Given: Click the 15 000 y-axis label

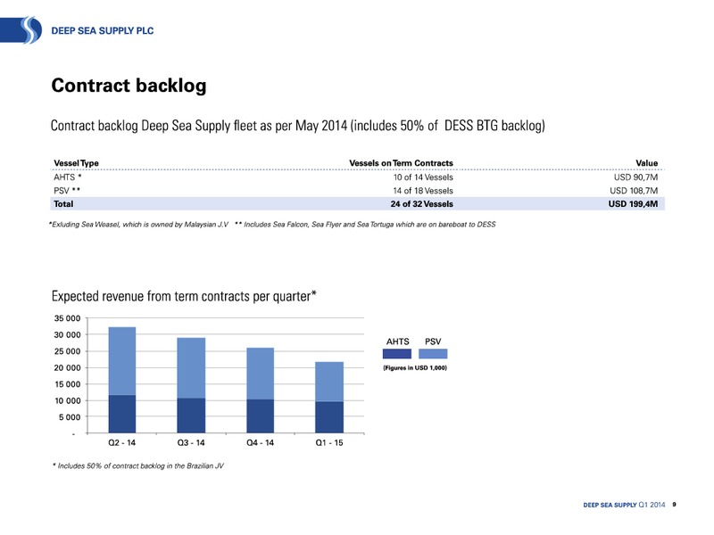Looking at the screenshot, I should [x=68, y=384].
